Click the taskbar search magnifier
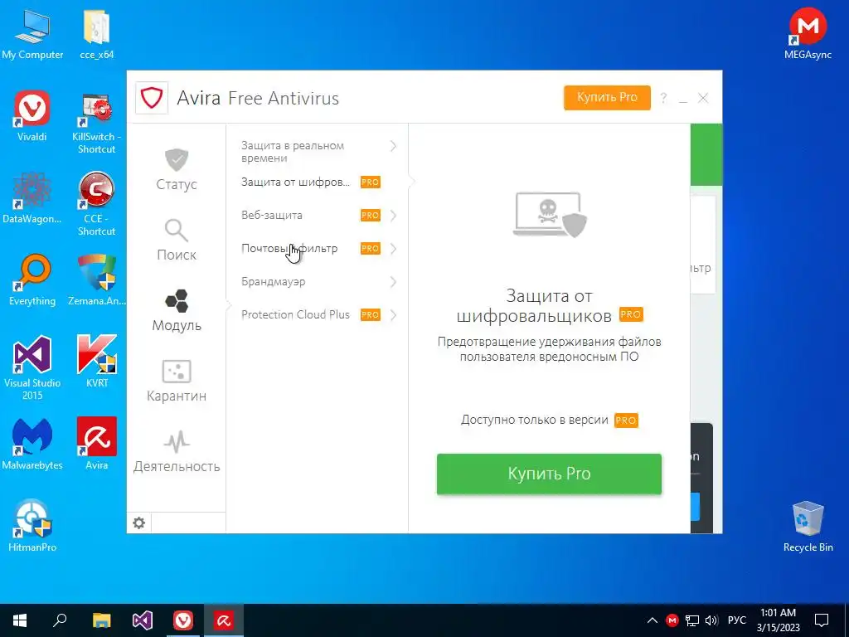849x637 pixels. click(60, 620)
